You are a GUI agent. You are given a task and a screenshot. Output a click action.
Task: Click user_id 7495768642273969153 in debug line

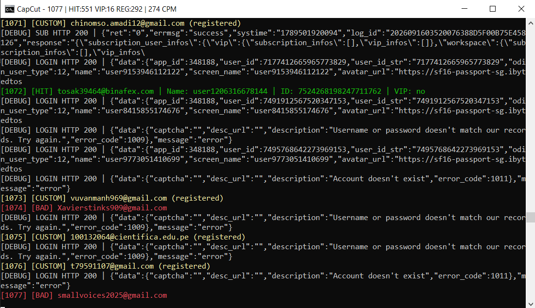[304, 150]
